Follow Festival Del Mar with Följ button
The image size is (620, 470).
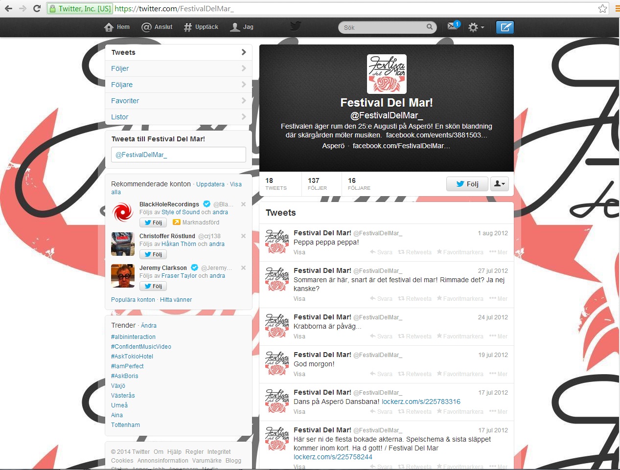tap(467, 184)
